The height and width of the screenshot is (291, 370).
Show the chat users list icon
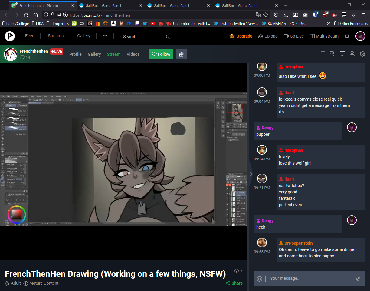tap(352, 54)
